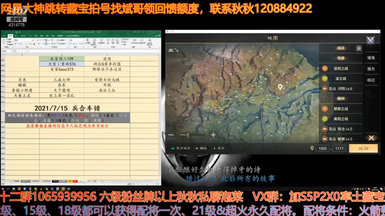Toggle 郡城 map legend filter
The width and height of the screenshot is (385, 216).
click(x=201, y=148)
